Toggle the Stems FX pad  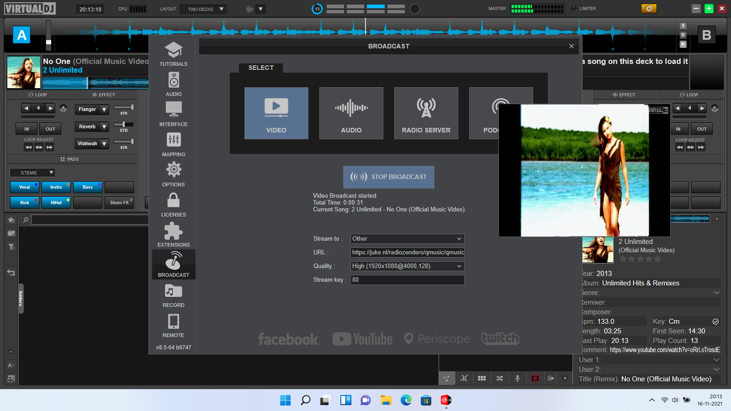(x=119, y=203)
